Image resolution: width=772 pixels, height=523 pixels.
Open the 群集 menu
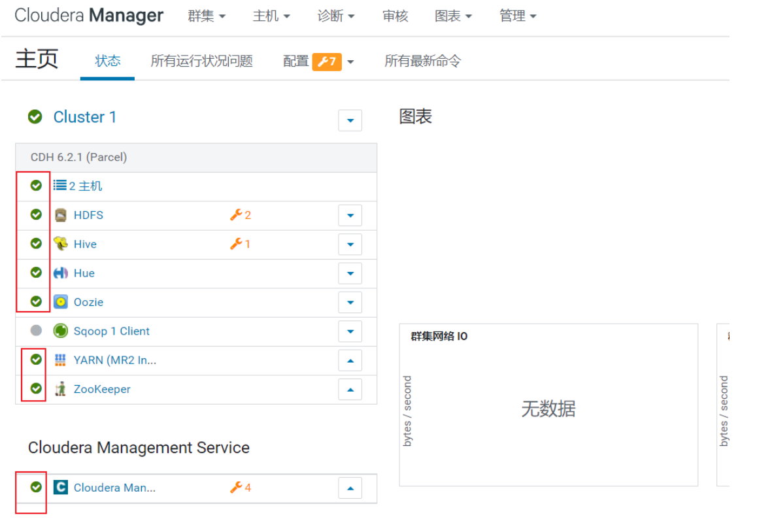click(x=207, y=16)
